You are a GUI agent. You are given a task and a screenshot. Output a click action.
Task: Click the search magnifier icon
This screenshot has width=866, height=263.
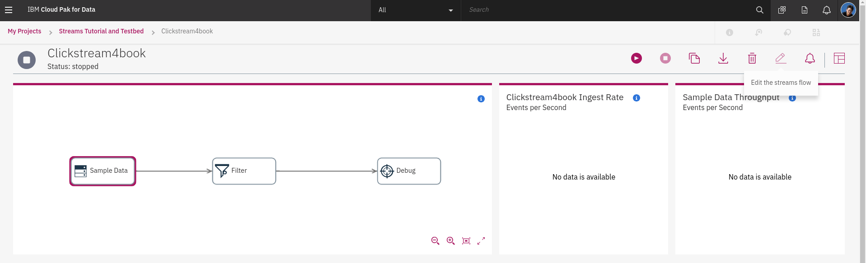click(760, 10)
